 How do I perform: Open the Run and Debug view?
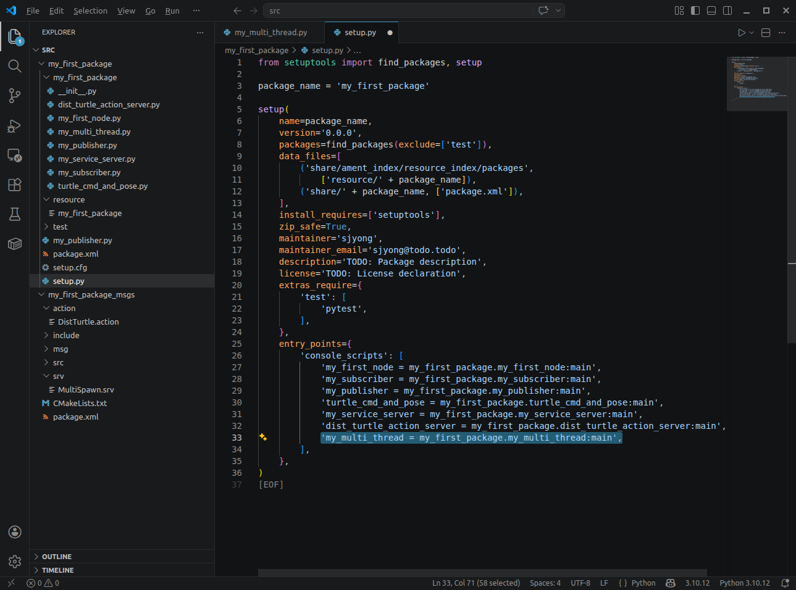point(15,126)
